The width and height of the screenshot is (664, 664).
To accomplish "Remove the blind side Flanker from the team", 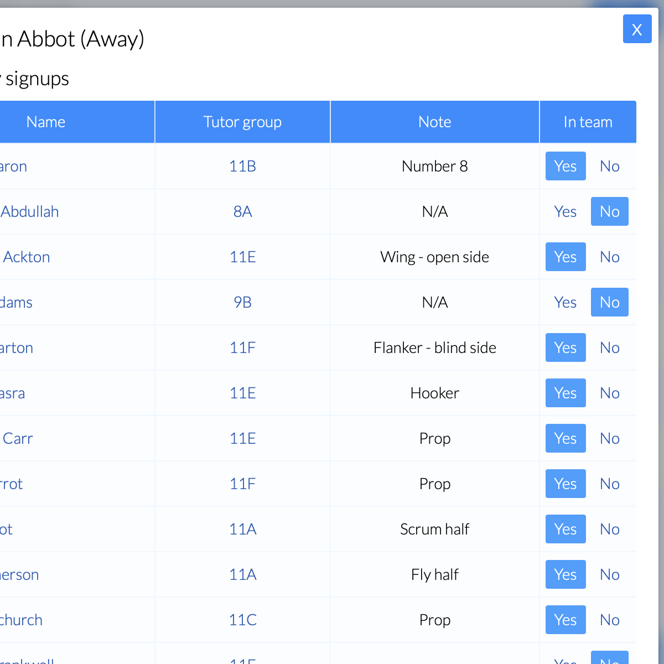I will pos(609,347).
